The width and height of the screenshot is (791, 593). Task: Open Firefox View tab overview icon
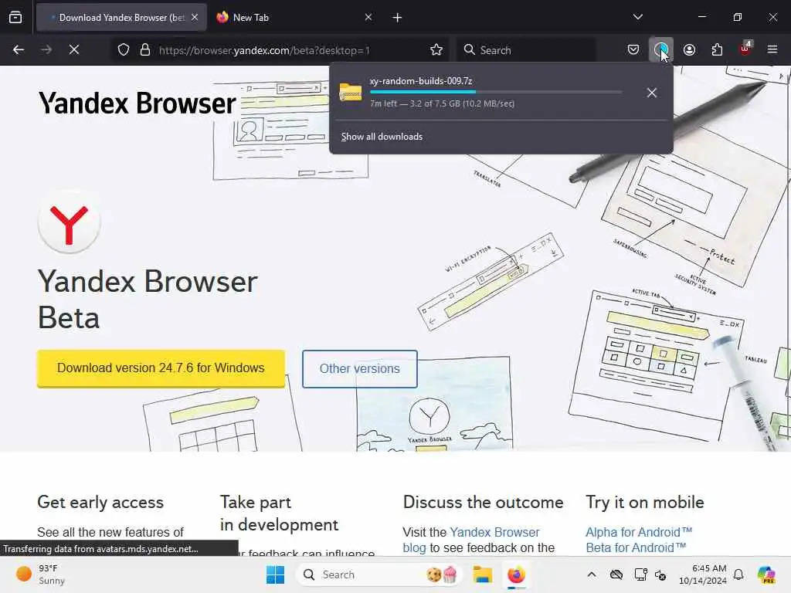(x=15, y=18)
